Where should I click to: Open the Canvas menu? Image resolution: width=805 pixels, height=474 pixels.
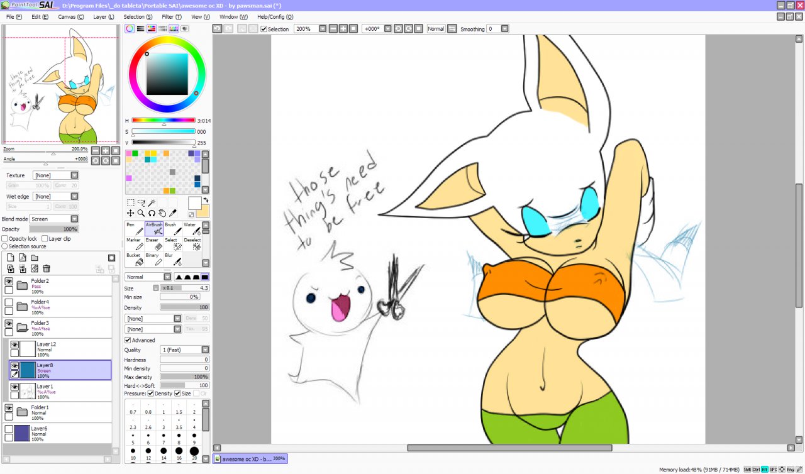pos(70,17)
